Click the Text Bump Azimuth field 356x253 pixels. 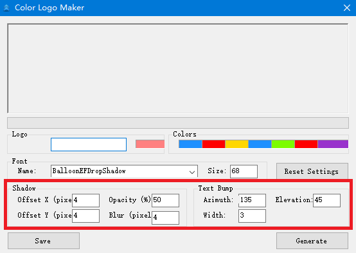click(253, 200)
